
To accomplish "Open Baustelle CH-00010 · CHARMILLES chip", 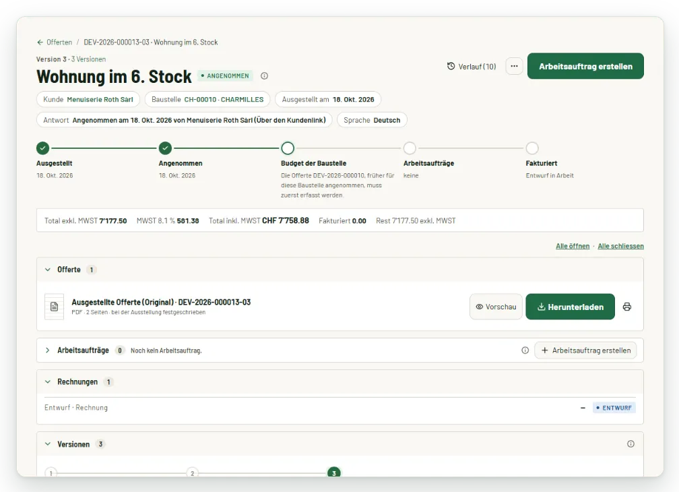I will (207, 99).
